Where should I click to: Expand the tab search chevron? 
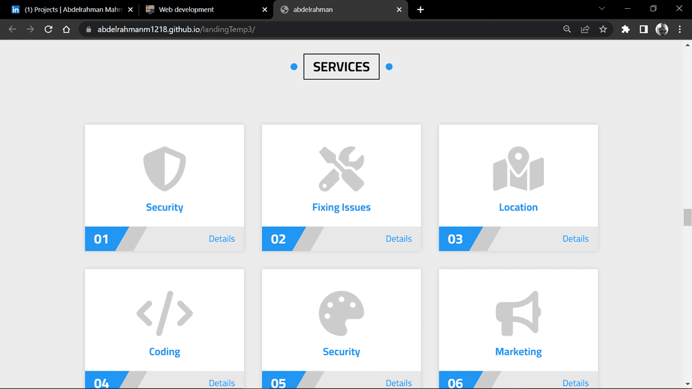(x=601, y=9)
